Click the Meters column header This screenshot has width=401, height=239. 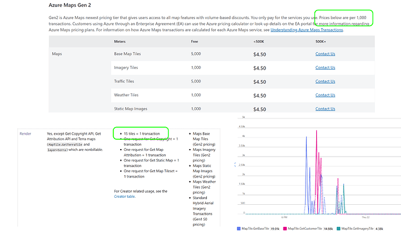click(x=120, y=41)
